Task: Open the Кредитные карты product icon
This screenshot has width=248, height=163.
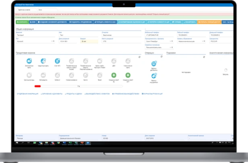Action: 43,61
